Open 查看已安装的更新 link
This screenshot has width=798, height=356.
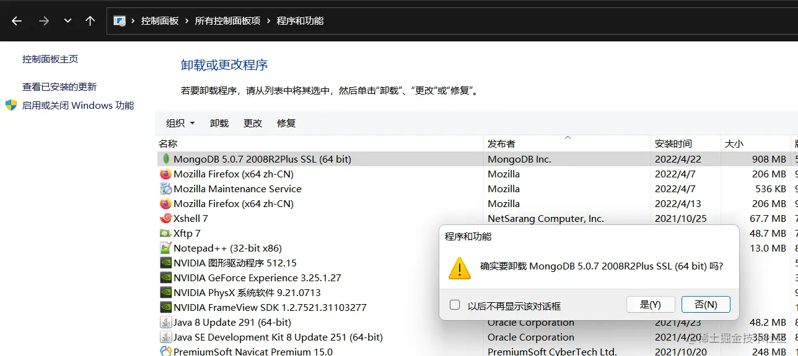click(59, 87)
